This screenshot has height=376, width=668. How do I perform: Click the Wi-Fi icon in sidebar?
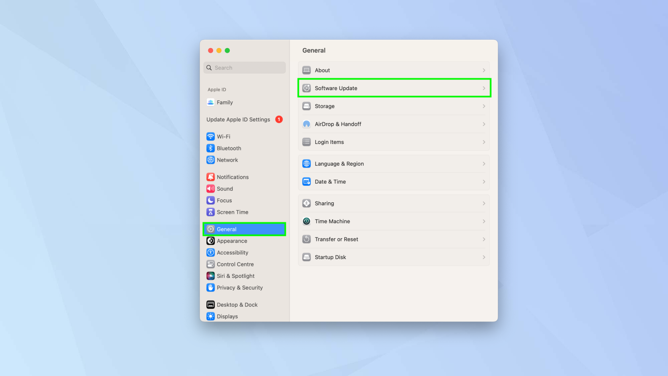[x=210, y=136]
